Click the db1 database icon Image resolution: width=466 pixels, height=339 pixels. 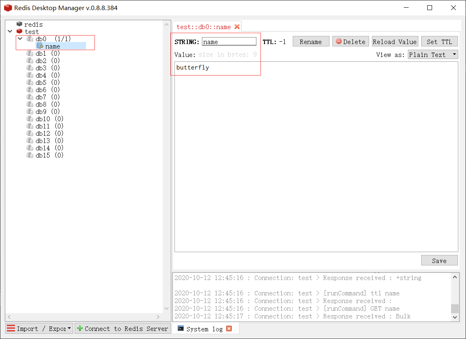[x=30, y=53]
